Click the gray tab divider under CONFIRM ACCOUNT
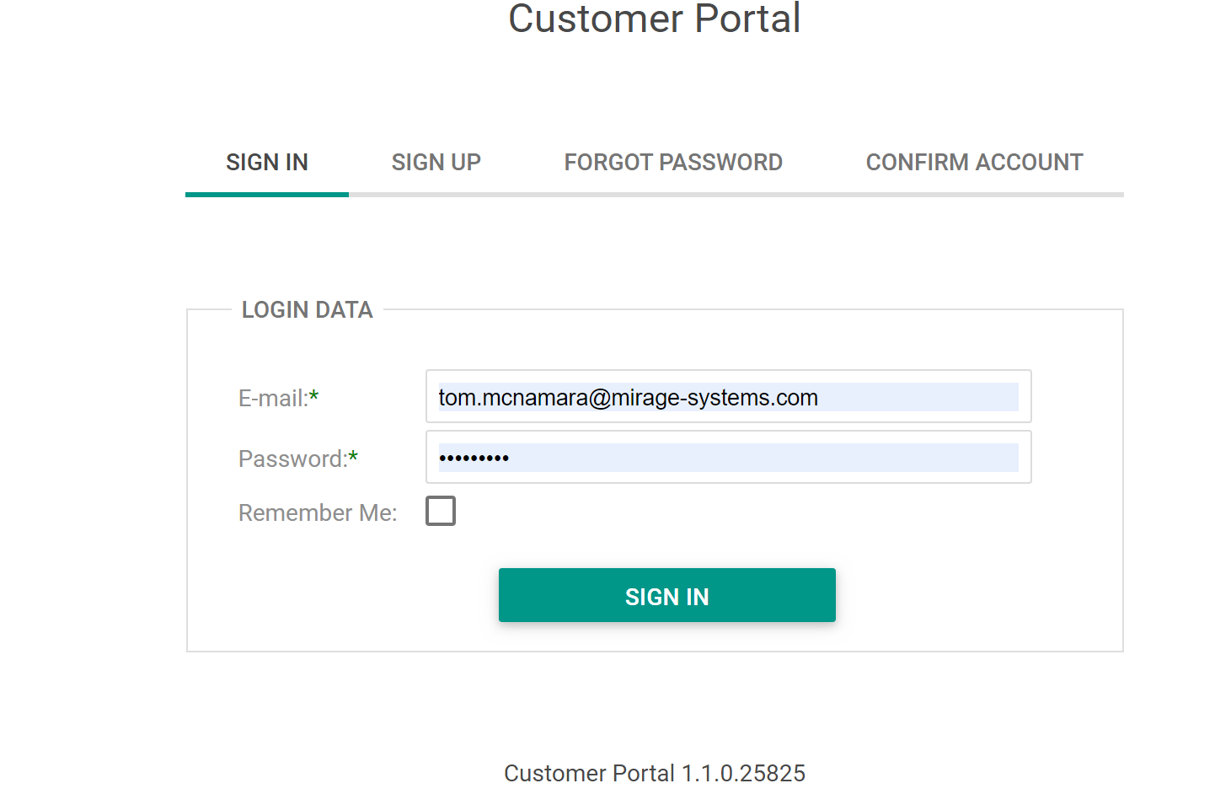Screen dimensions: 1231x810 pyautogui.click(x=974, y=195)
